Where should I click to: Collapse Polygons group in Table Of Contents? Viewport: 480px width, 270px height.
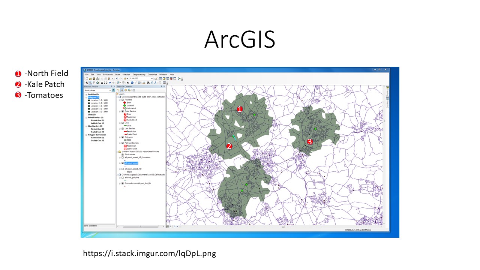120,137
